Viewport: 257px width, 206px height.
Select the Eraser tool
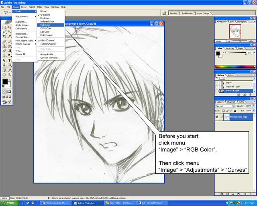[4, 51]
